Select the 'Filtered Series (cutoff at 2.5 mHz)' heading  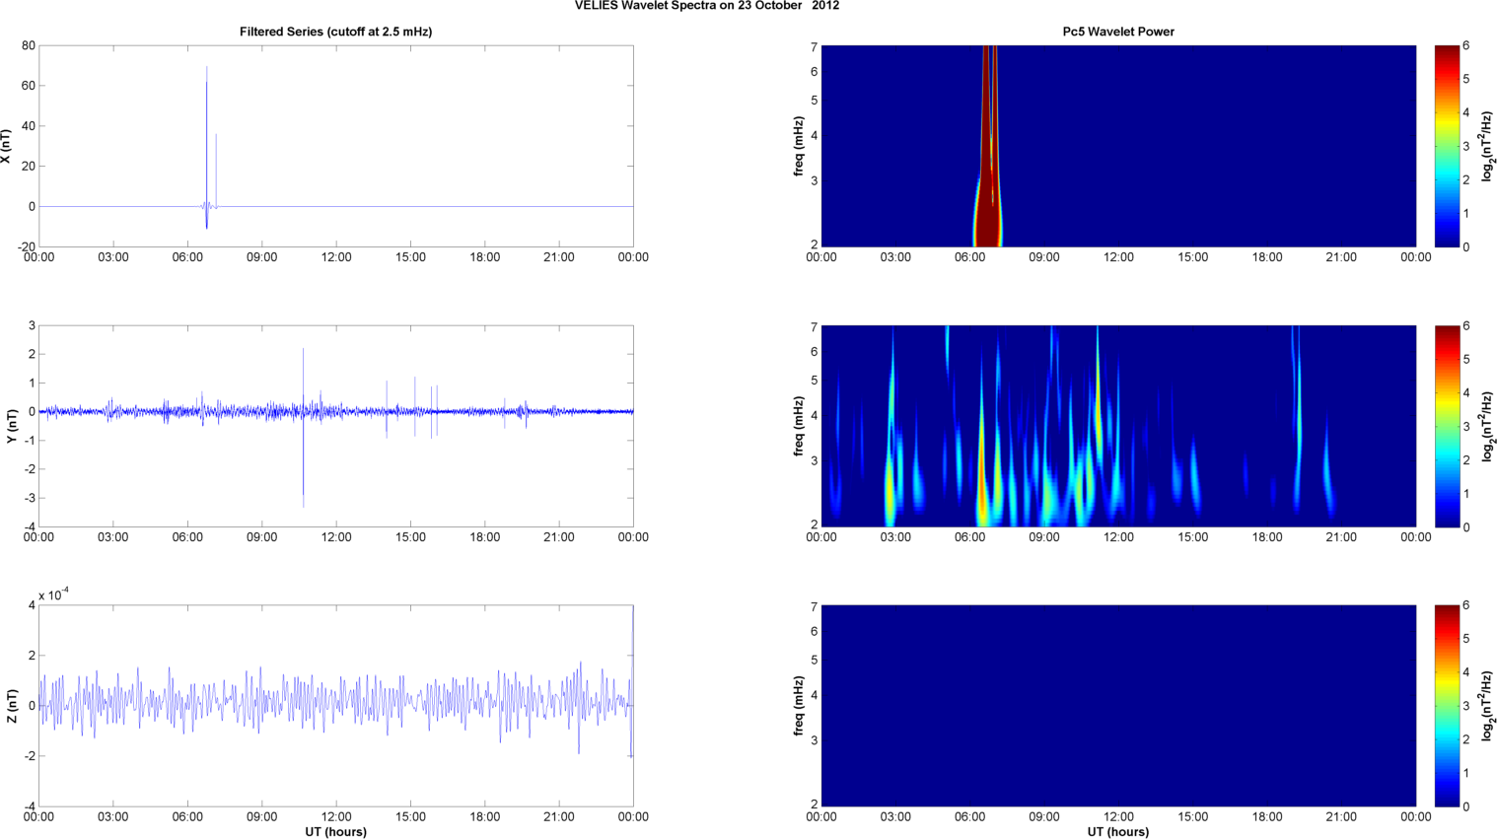335,32
